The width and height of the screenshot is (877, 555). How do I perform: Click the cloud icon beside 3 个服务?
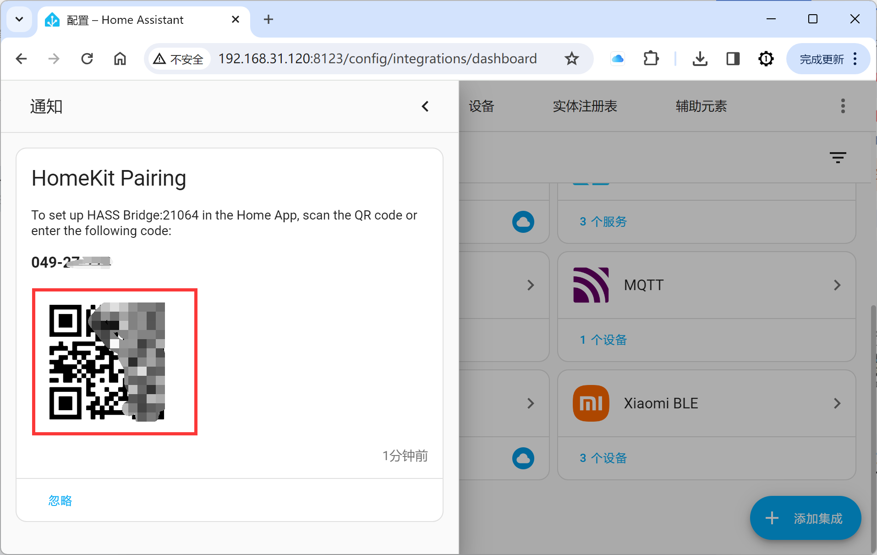(x=523, y=222)
